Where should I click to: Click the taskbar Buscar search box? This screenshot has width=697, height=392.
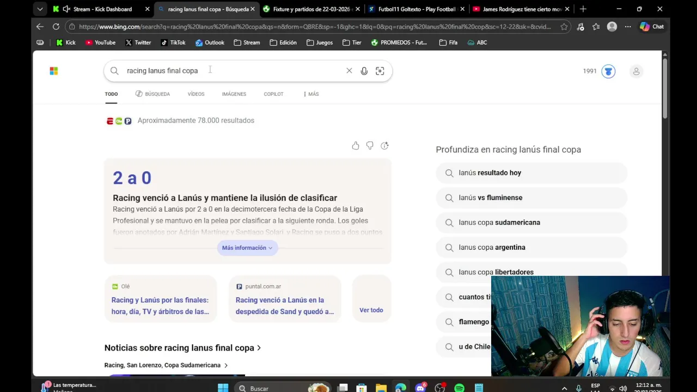(x=283, y=388)
